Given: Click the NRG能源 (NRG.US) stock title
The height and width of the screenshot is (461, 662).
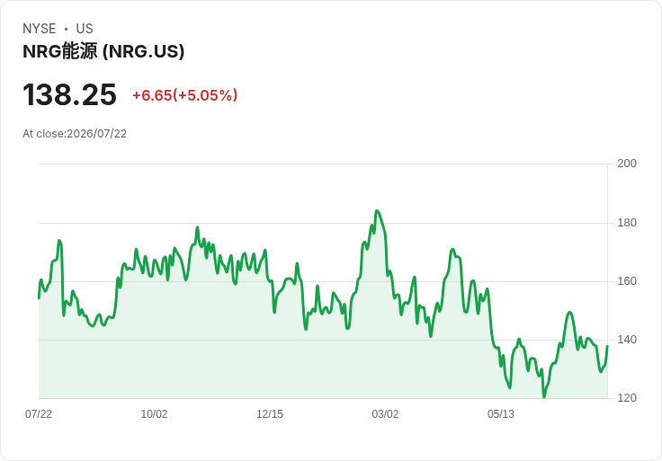Looking at the screenshot, I should pyautogui.click(x=103, y=51).
